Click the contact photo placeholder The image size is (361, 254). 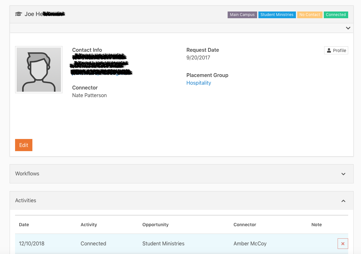tap(38, 70)
